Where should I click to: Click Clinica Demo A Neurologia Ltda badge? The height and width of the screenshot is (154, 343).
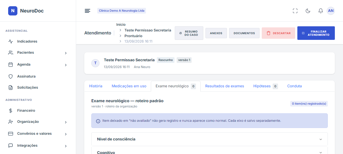coord(122,11)
